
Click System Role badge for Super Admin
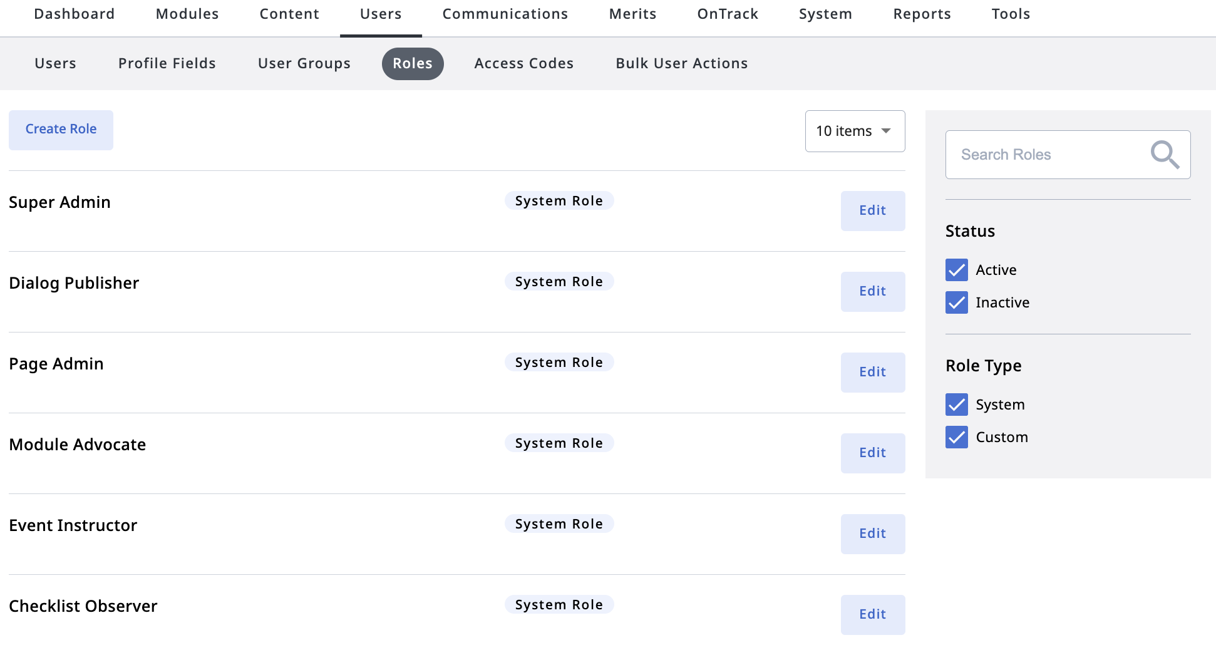click(559, 201)
